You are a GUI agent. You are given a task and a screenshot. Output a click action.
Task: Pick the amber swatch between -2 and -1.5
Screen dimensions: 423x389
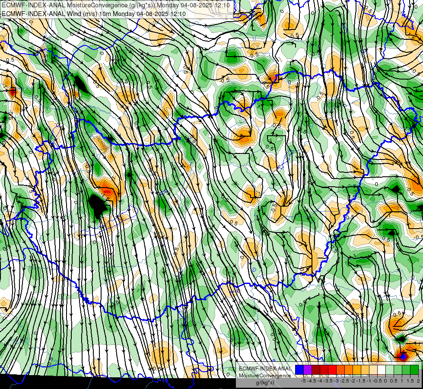pos(357,370)
